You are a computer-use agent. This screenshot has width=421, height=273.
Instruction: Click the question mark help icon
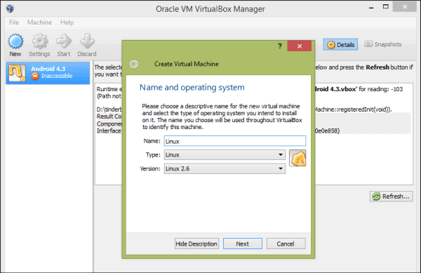coord(280,46)
